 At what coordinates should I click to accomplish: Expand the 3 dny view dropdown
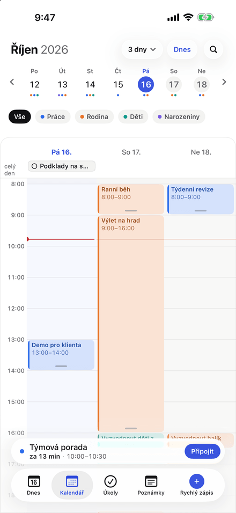142,49
